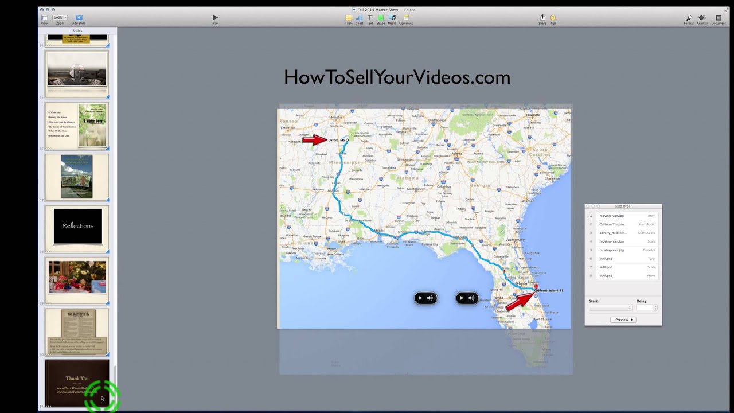Click the red arrow at Oxford, MS
Screen dimensions: 734x413
[x=314, y=139]
